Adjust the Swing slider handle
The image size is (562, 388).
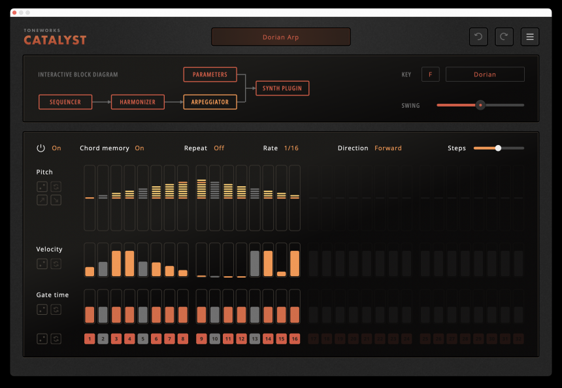pos(480,105)
